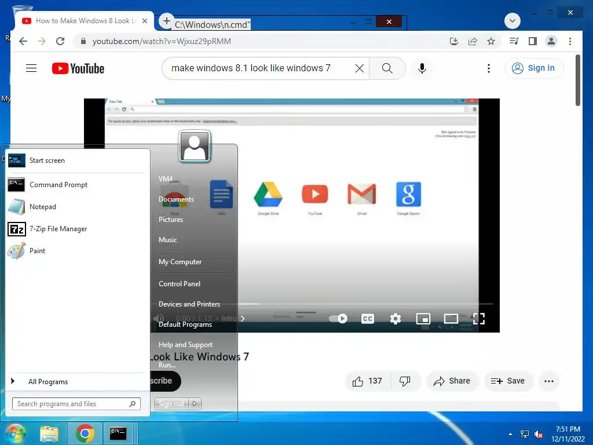This screenshot has height=445, width=593.
Task: Toggle Chrome side panel icon
Action: [x=533, y=41]
